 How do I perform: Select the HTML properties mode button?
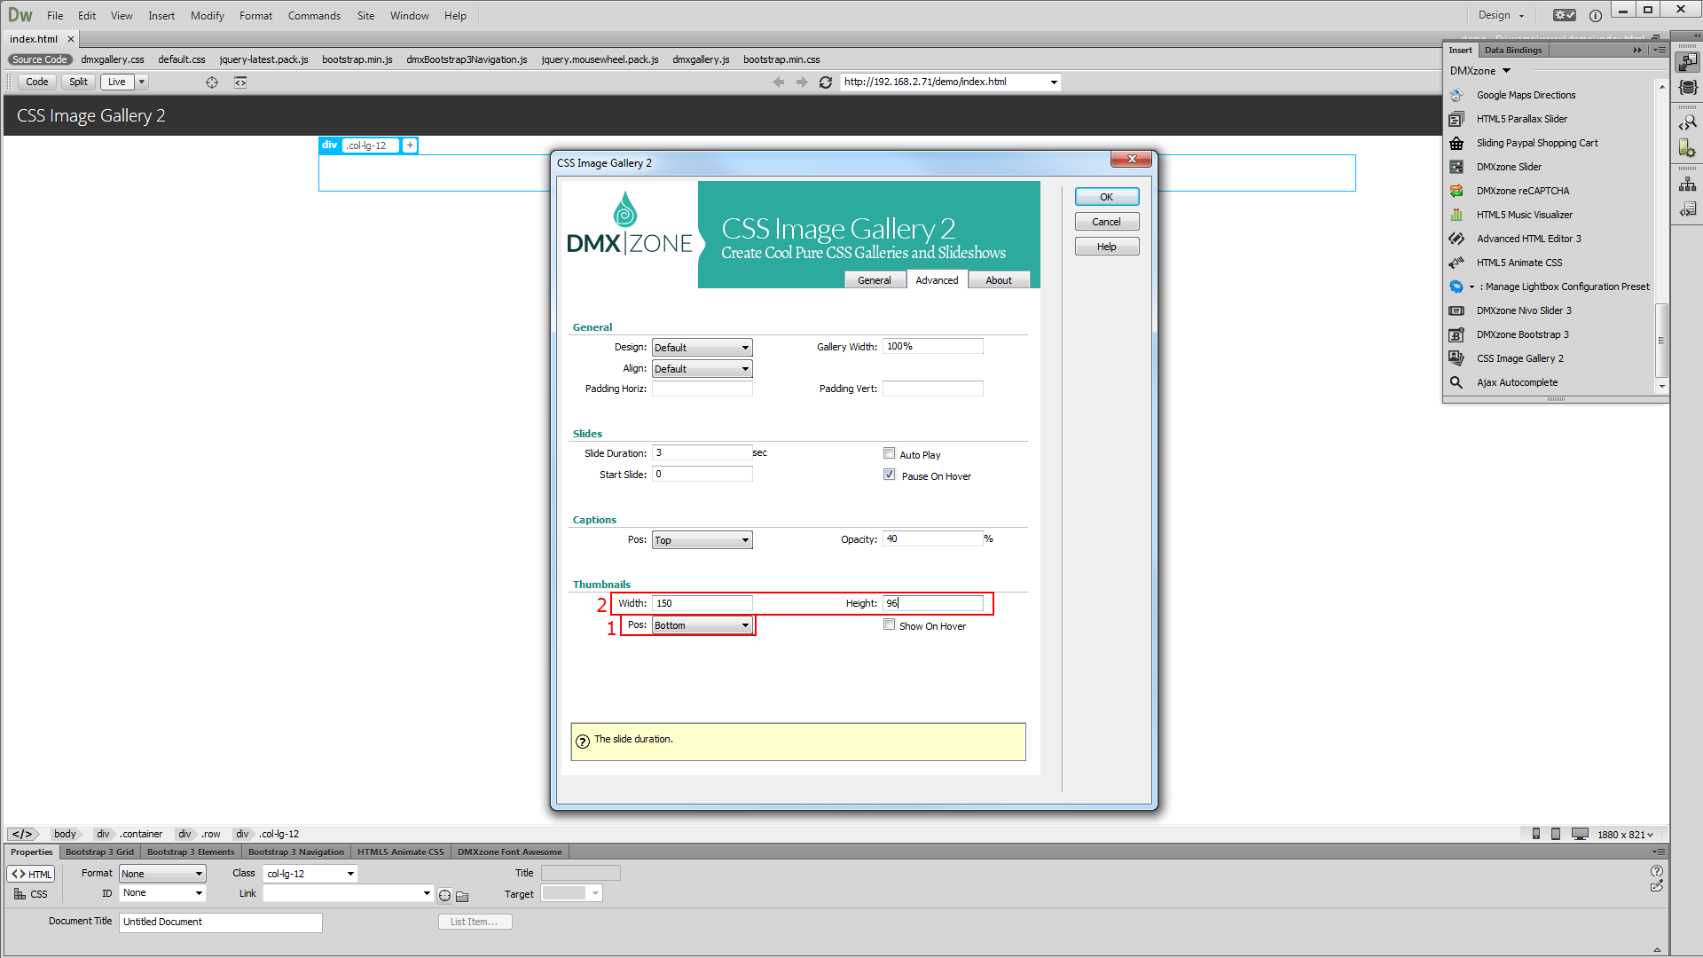(31, 874)
